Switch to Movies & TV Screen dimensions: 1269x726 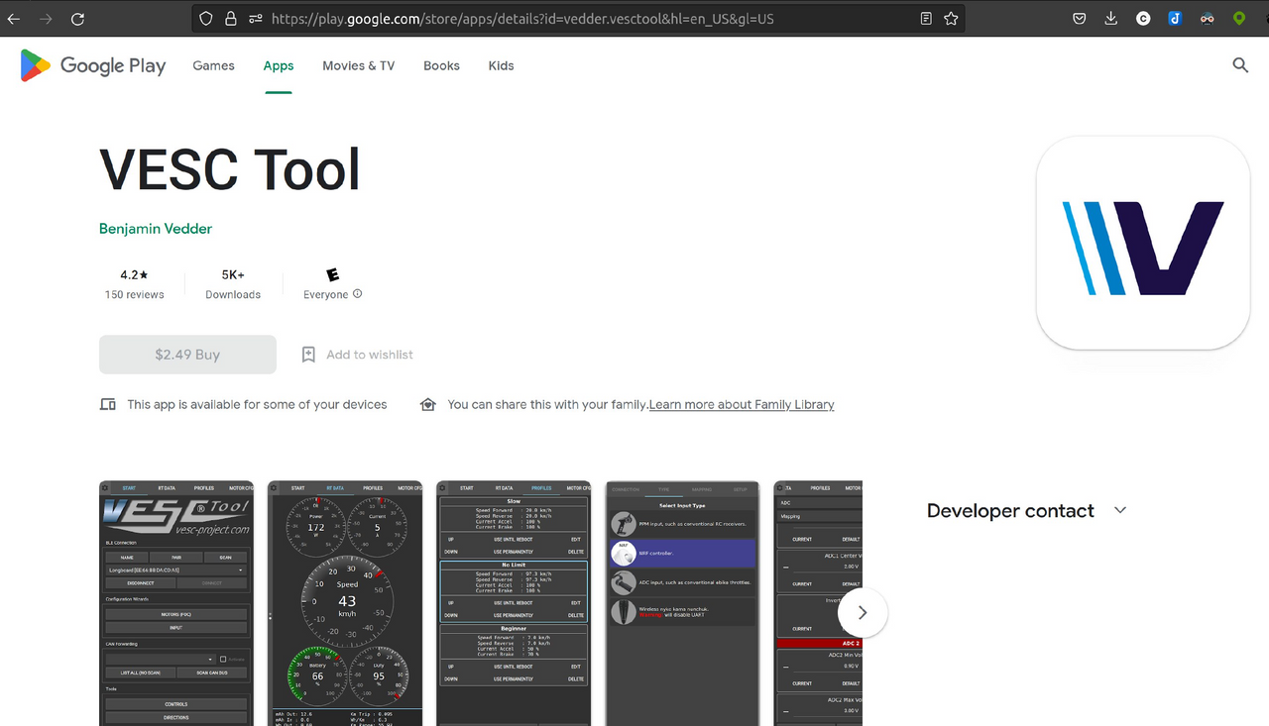tap(358, 65)
